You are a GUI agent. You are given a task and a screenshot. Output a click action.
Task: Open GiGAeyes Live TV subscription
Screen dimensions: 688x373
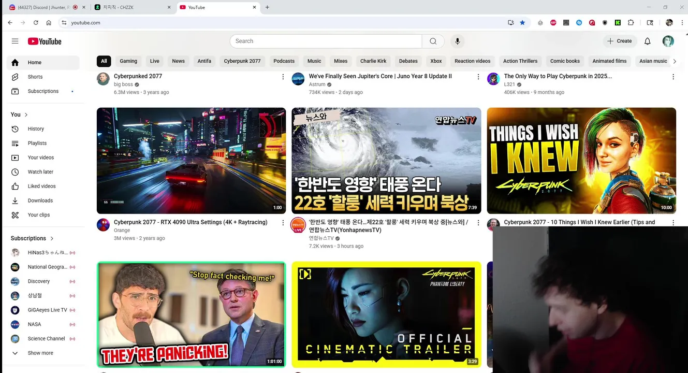pos(43,310)
